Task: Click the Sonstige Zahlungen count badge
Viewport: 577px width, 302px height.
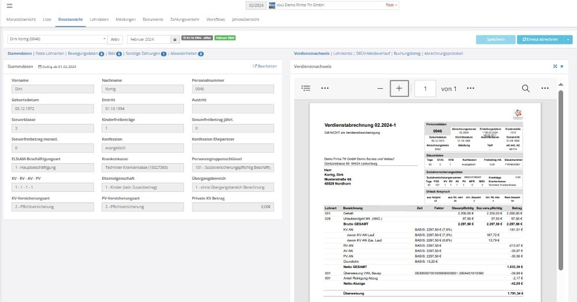Action: tap(164, 54)
